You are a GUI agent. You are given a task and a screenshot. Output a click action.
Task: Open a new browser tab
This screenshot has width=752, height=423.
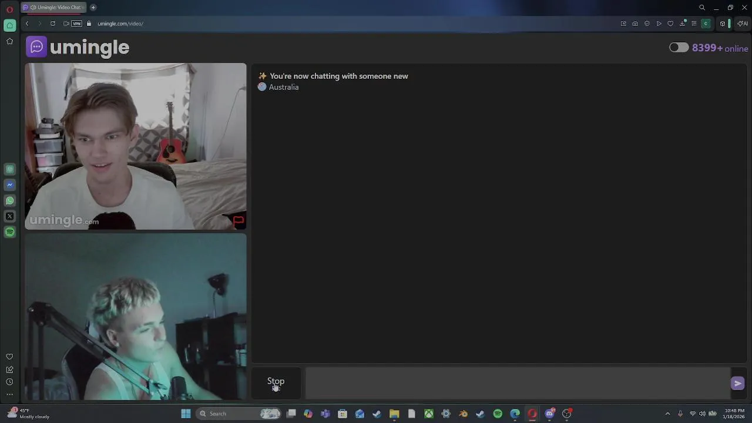point(93,7)
